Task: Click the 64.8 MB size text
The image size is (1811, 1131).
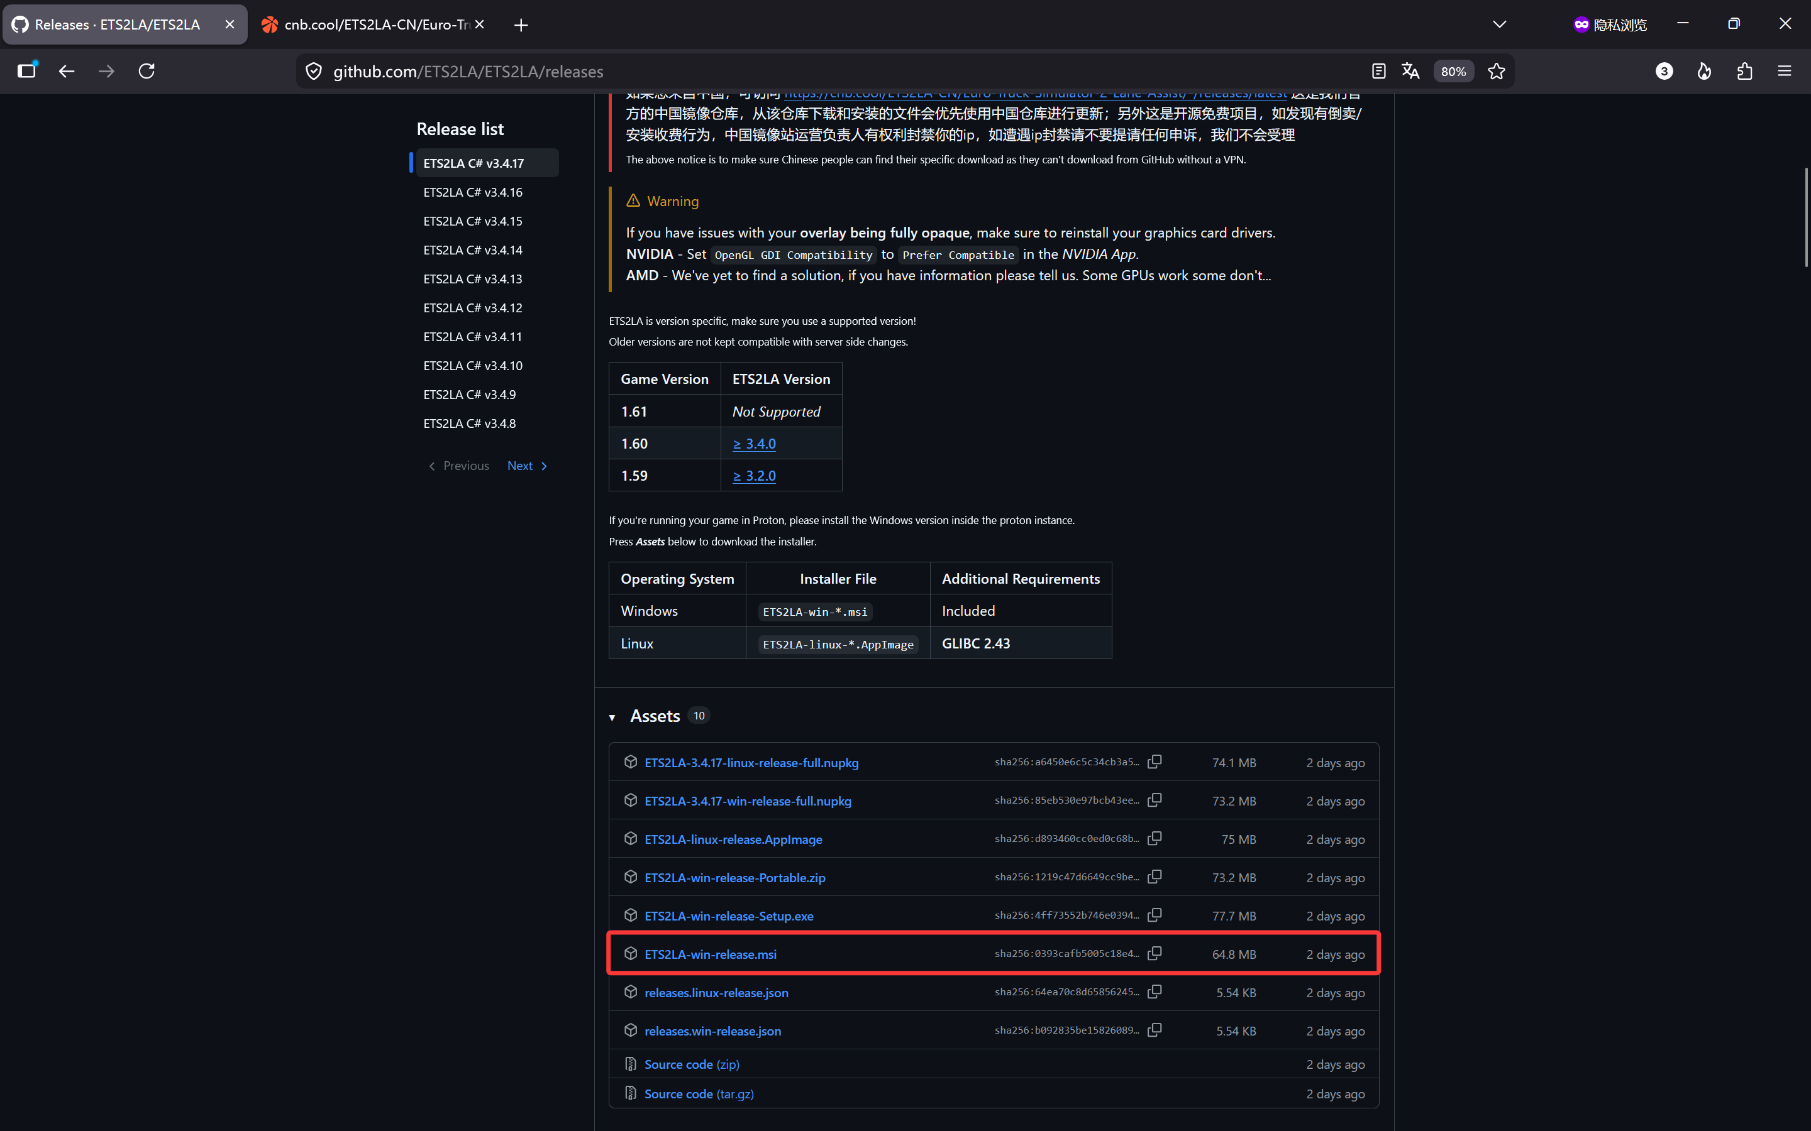Action: [1234, 954]
